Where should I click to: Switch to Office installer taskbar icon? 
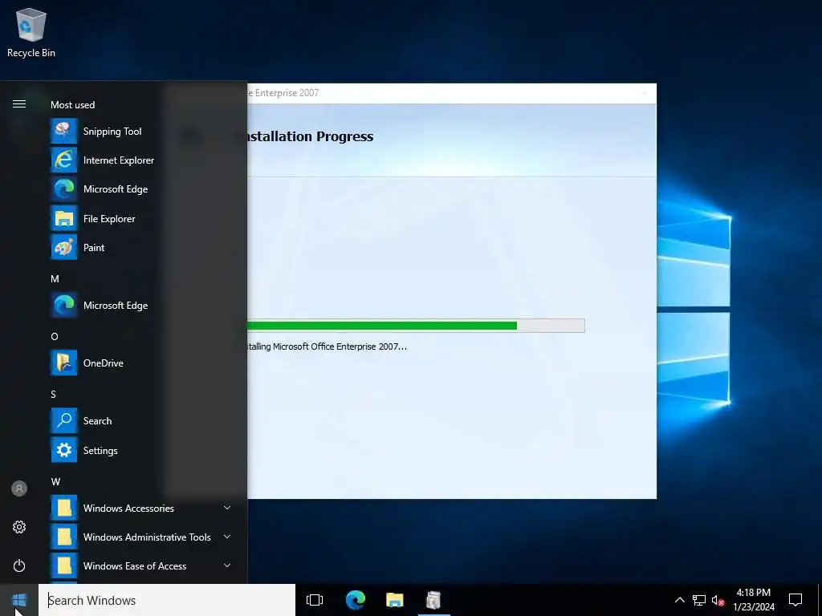point(433,600)
